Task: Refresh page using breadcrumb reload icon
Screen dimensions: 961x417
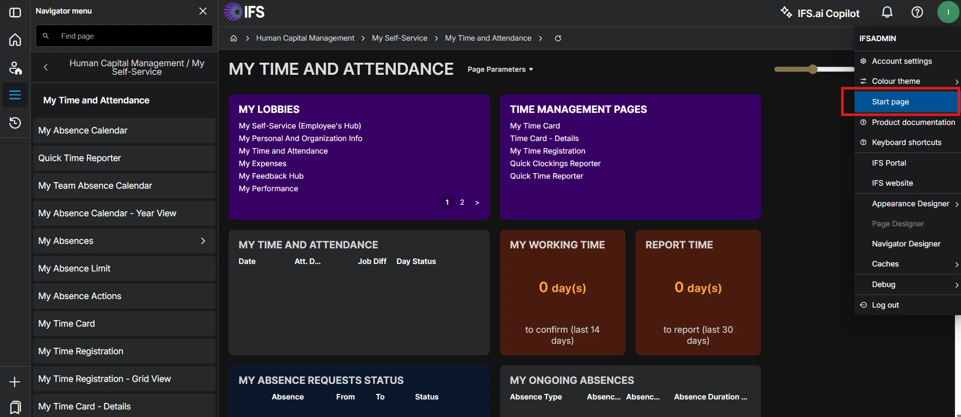Action: point(558,39)
